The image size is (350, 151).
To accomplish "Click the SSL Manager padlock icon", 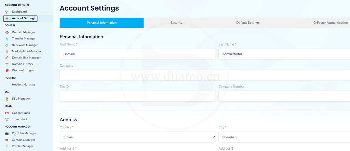I will pos(7,99).
